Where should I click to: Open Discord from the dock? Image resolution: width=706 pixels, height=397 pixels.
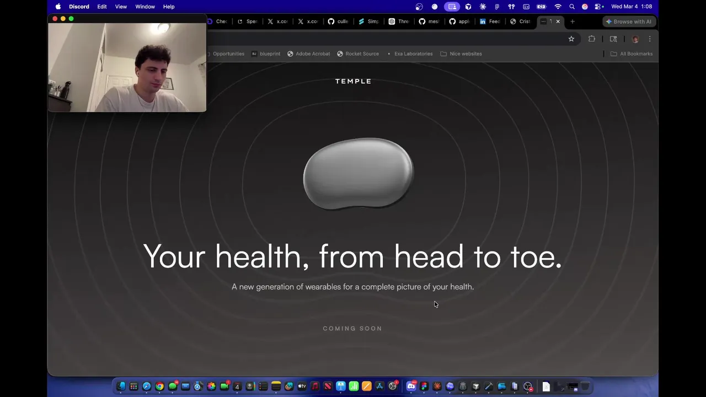click(x=411, y=387)
